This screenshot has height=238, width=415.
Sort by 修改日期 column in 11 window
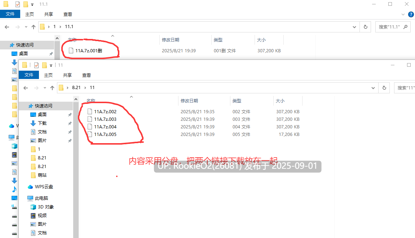tap(189, 101)
